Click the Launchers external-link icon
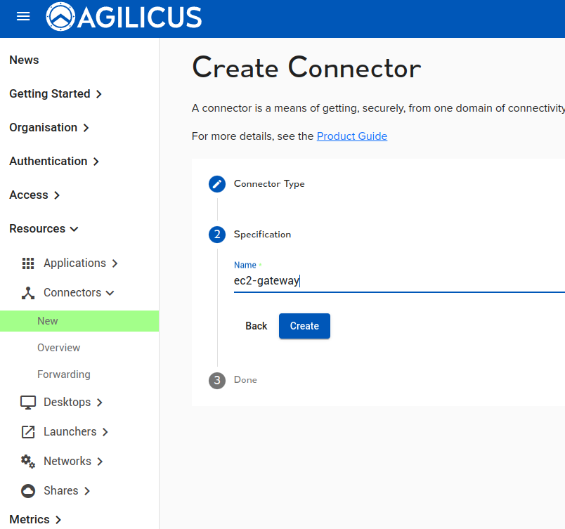This screenshot has width=565, height=529. coord(28,432)
